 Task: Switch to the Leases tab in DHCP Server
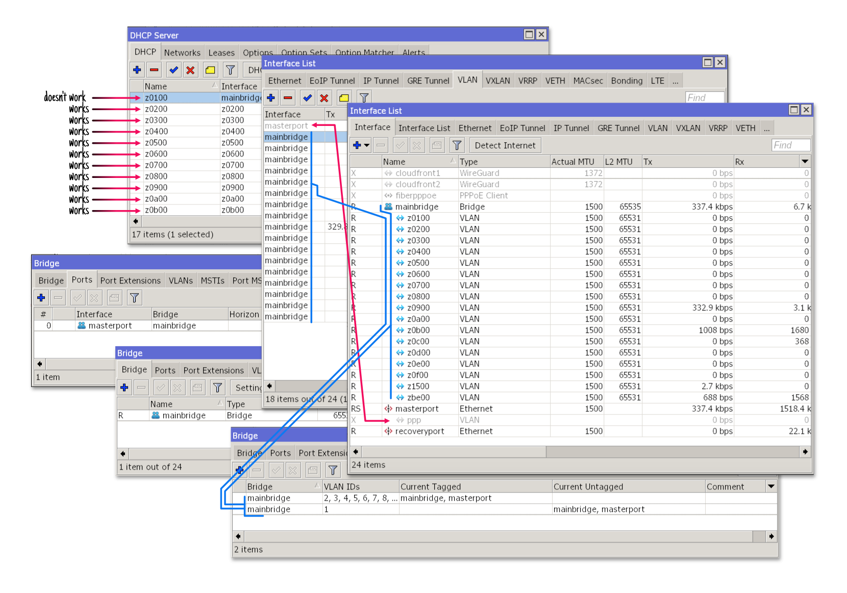click(x=221, y=52)
